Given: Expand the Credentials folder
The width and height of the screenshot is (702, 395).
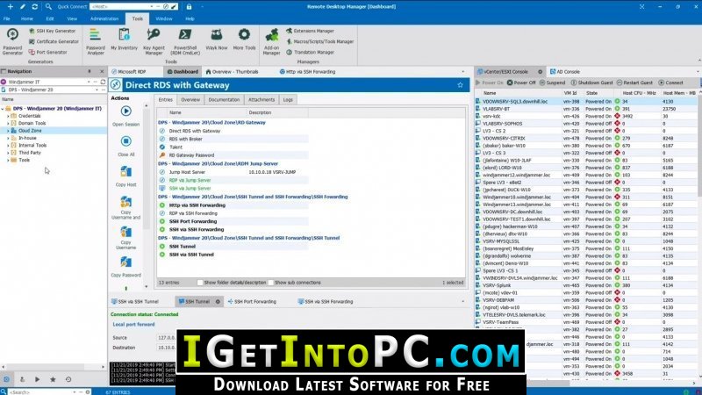Looking at the screenshot, I should pyautogui.click(x=8, y=116).
